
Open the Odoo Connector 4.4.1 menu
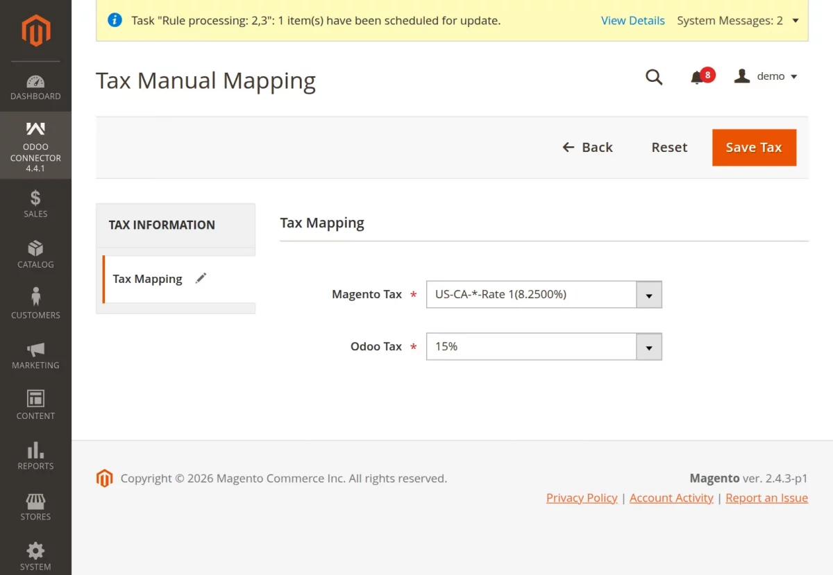(x=35, y=146)
